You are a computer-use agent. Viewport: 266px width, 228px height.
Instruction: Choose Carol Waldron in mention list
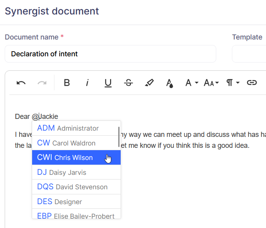tap(74, 143)
